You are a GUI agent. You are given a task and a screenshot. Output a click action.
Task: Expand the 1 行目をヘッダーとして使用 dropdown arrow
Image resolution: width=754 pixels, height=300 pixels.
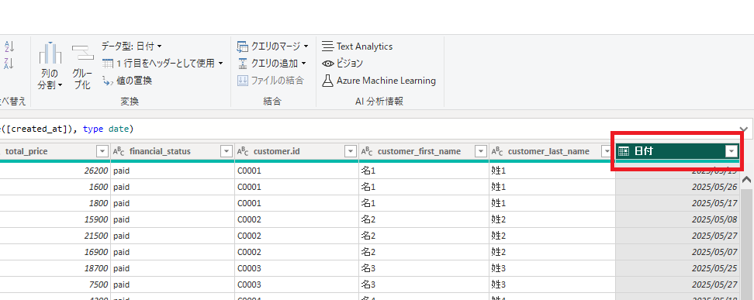click(x=221, y=63)
